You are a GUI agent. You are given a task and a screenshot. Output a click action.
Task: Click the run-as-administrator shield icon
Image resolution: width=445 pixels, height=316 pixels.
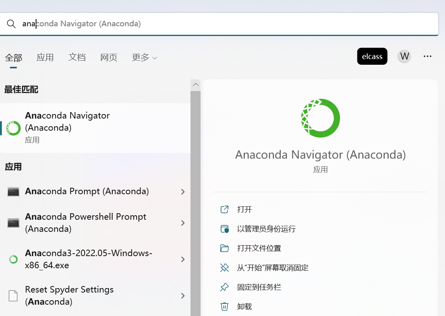pyautogui.click(x=225, y=229)
